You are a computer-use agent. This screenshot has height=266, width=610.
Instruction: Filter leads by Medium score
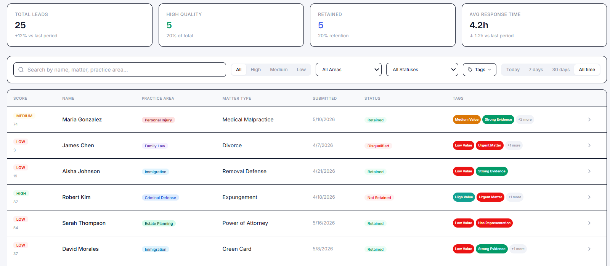(279, 70)
